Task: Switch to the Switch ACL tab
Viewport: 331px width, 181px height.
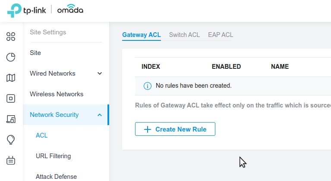Action: [184, 35]
